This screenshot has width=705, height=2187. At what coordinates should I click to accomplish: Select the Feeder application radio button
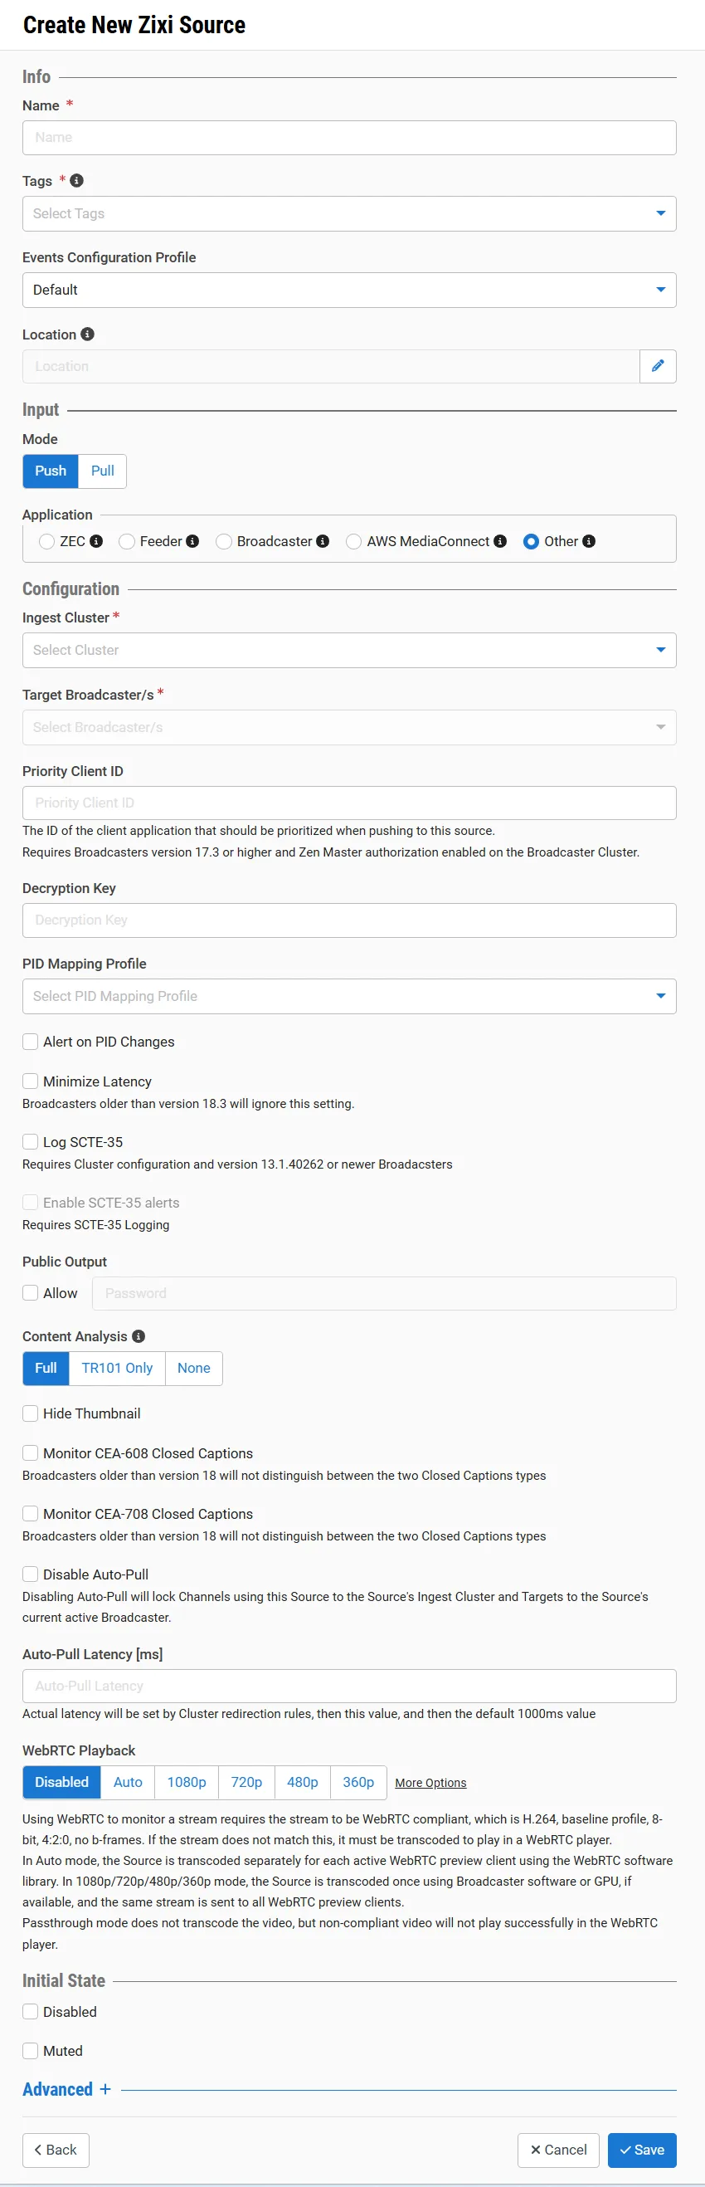(126, 542)
